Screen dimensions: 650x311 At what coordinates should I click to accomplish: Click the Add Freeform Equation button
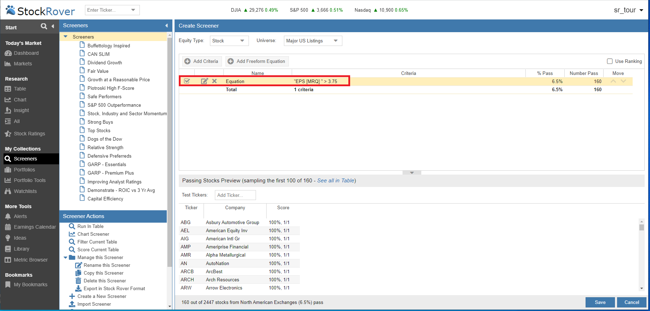(x=257, y=61)
